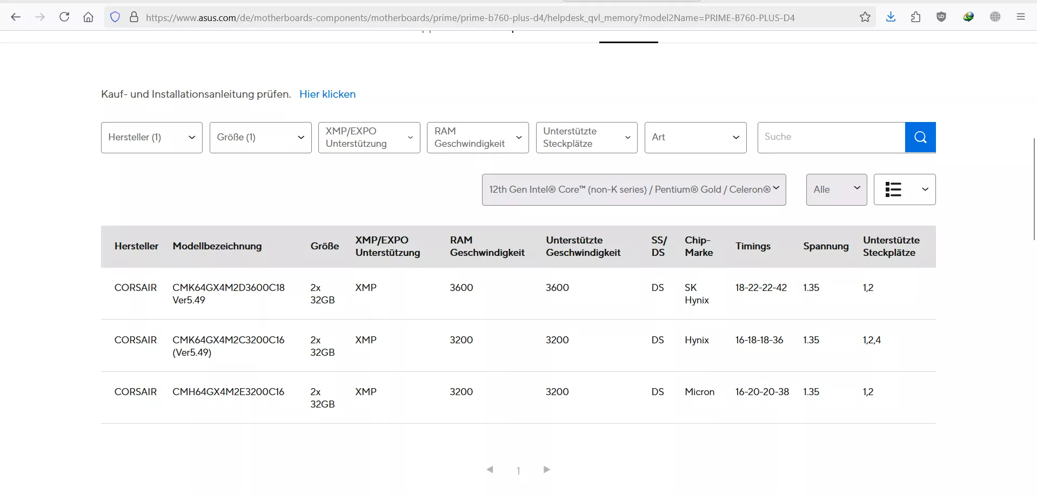Expand XMP/EXPO Unterstützung filter
Viewport: 1037px width, 495px height.
point(369,138)
